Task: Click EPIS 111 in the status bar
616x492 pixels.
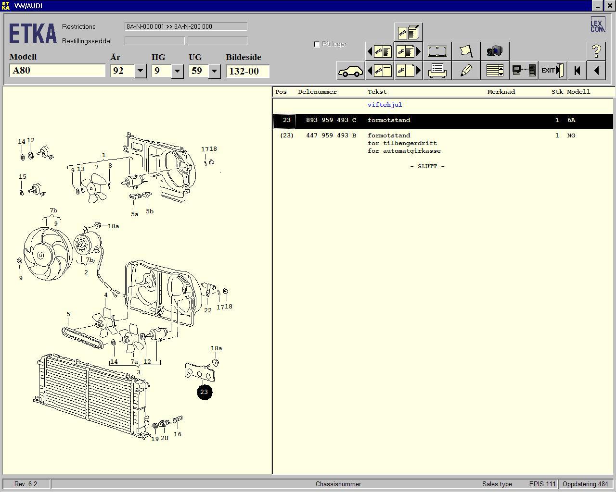Action: coord(542,484)
